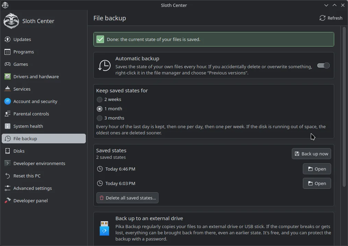Click the "Today 6:03 PM" timestamp text
Image resolution: width=348 pixels, height=246 pixels.
[120, 183]
